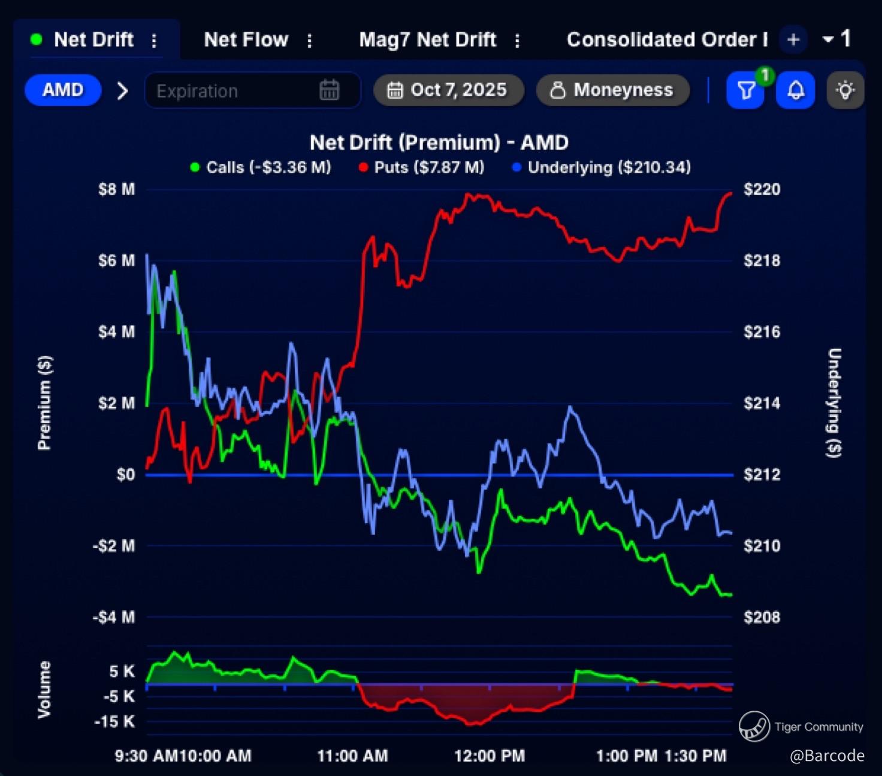The width and height of the screenshot is (882, 776).
Task: Switch to the Consolidated Order tab
Action: [667, 40]
